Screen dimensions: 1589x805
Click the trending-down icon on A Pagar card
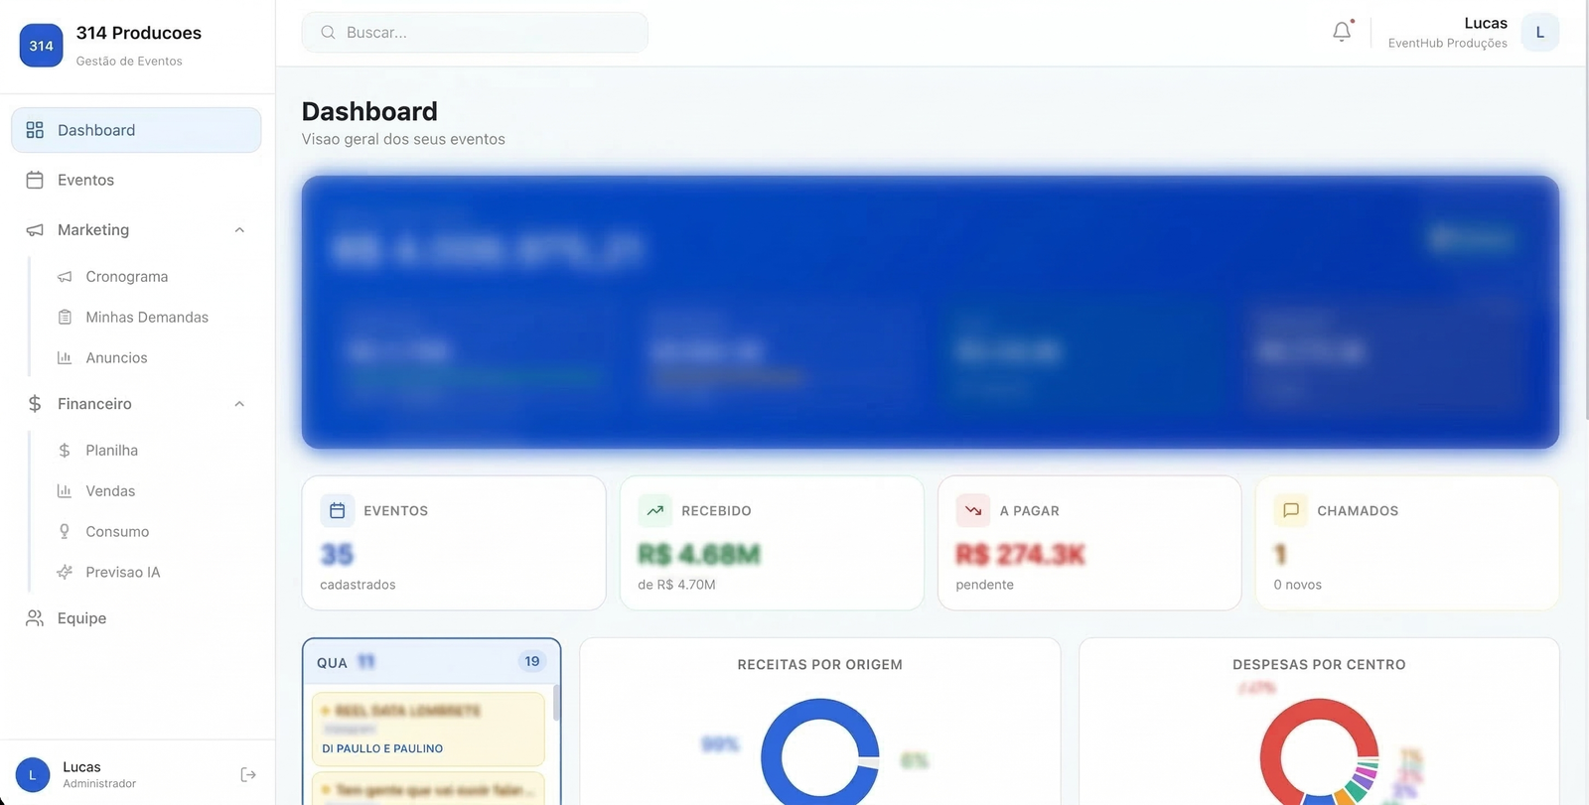(973, 510)
